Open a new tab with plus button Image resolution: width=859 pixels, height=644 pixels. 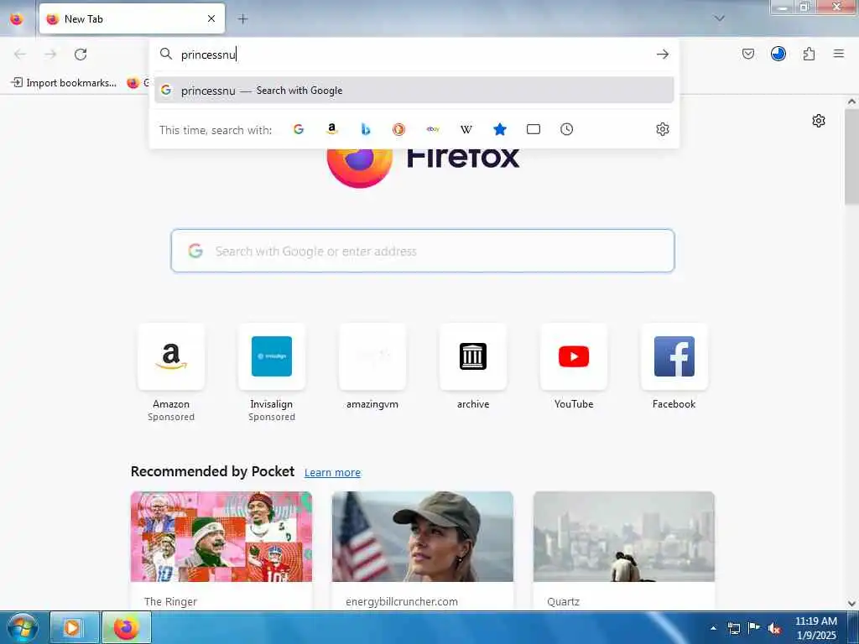click(x=242, y=18)
